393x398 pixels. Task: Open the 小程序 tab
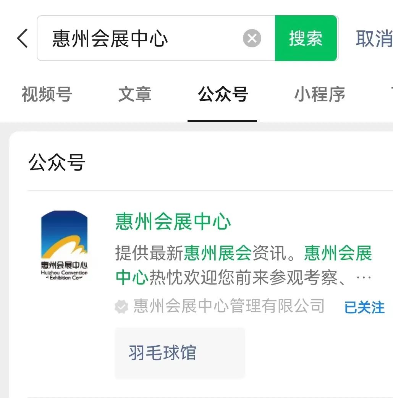click(320, 94)
